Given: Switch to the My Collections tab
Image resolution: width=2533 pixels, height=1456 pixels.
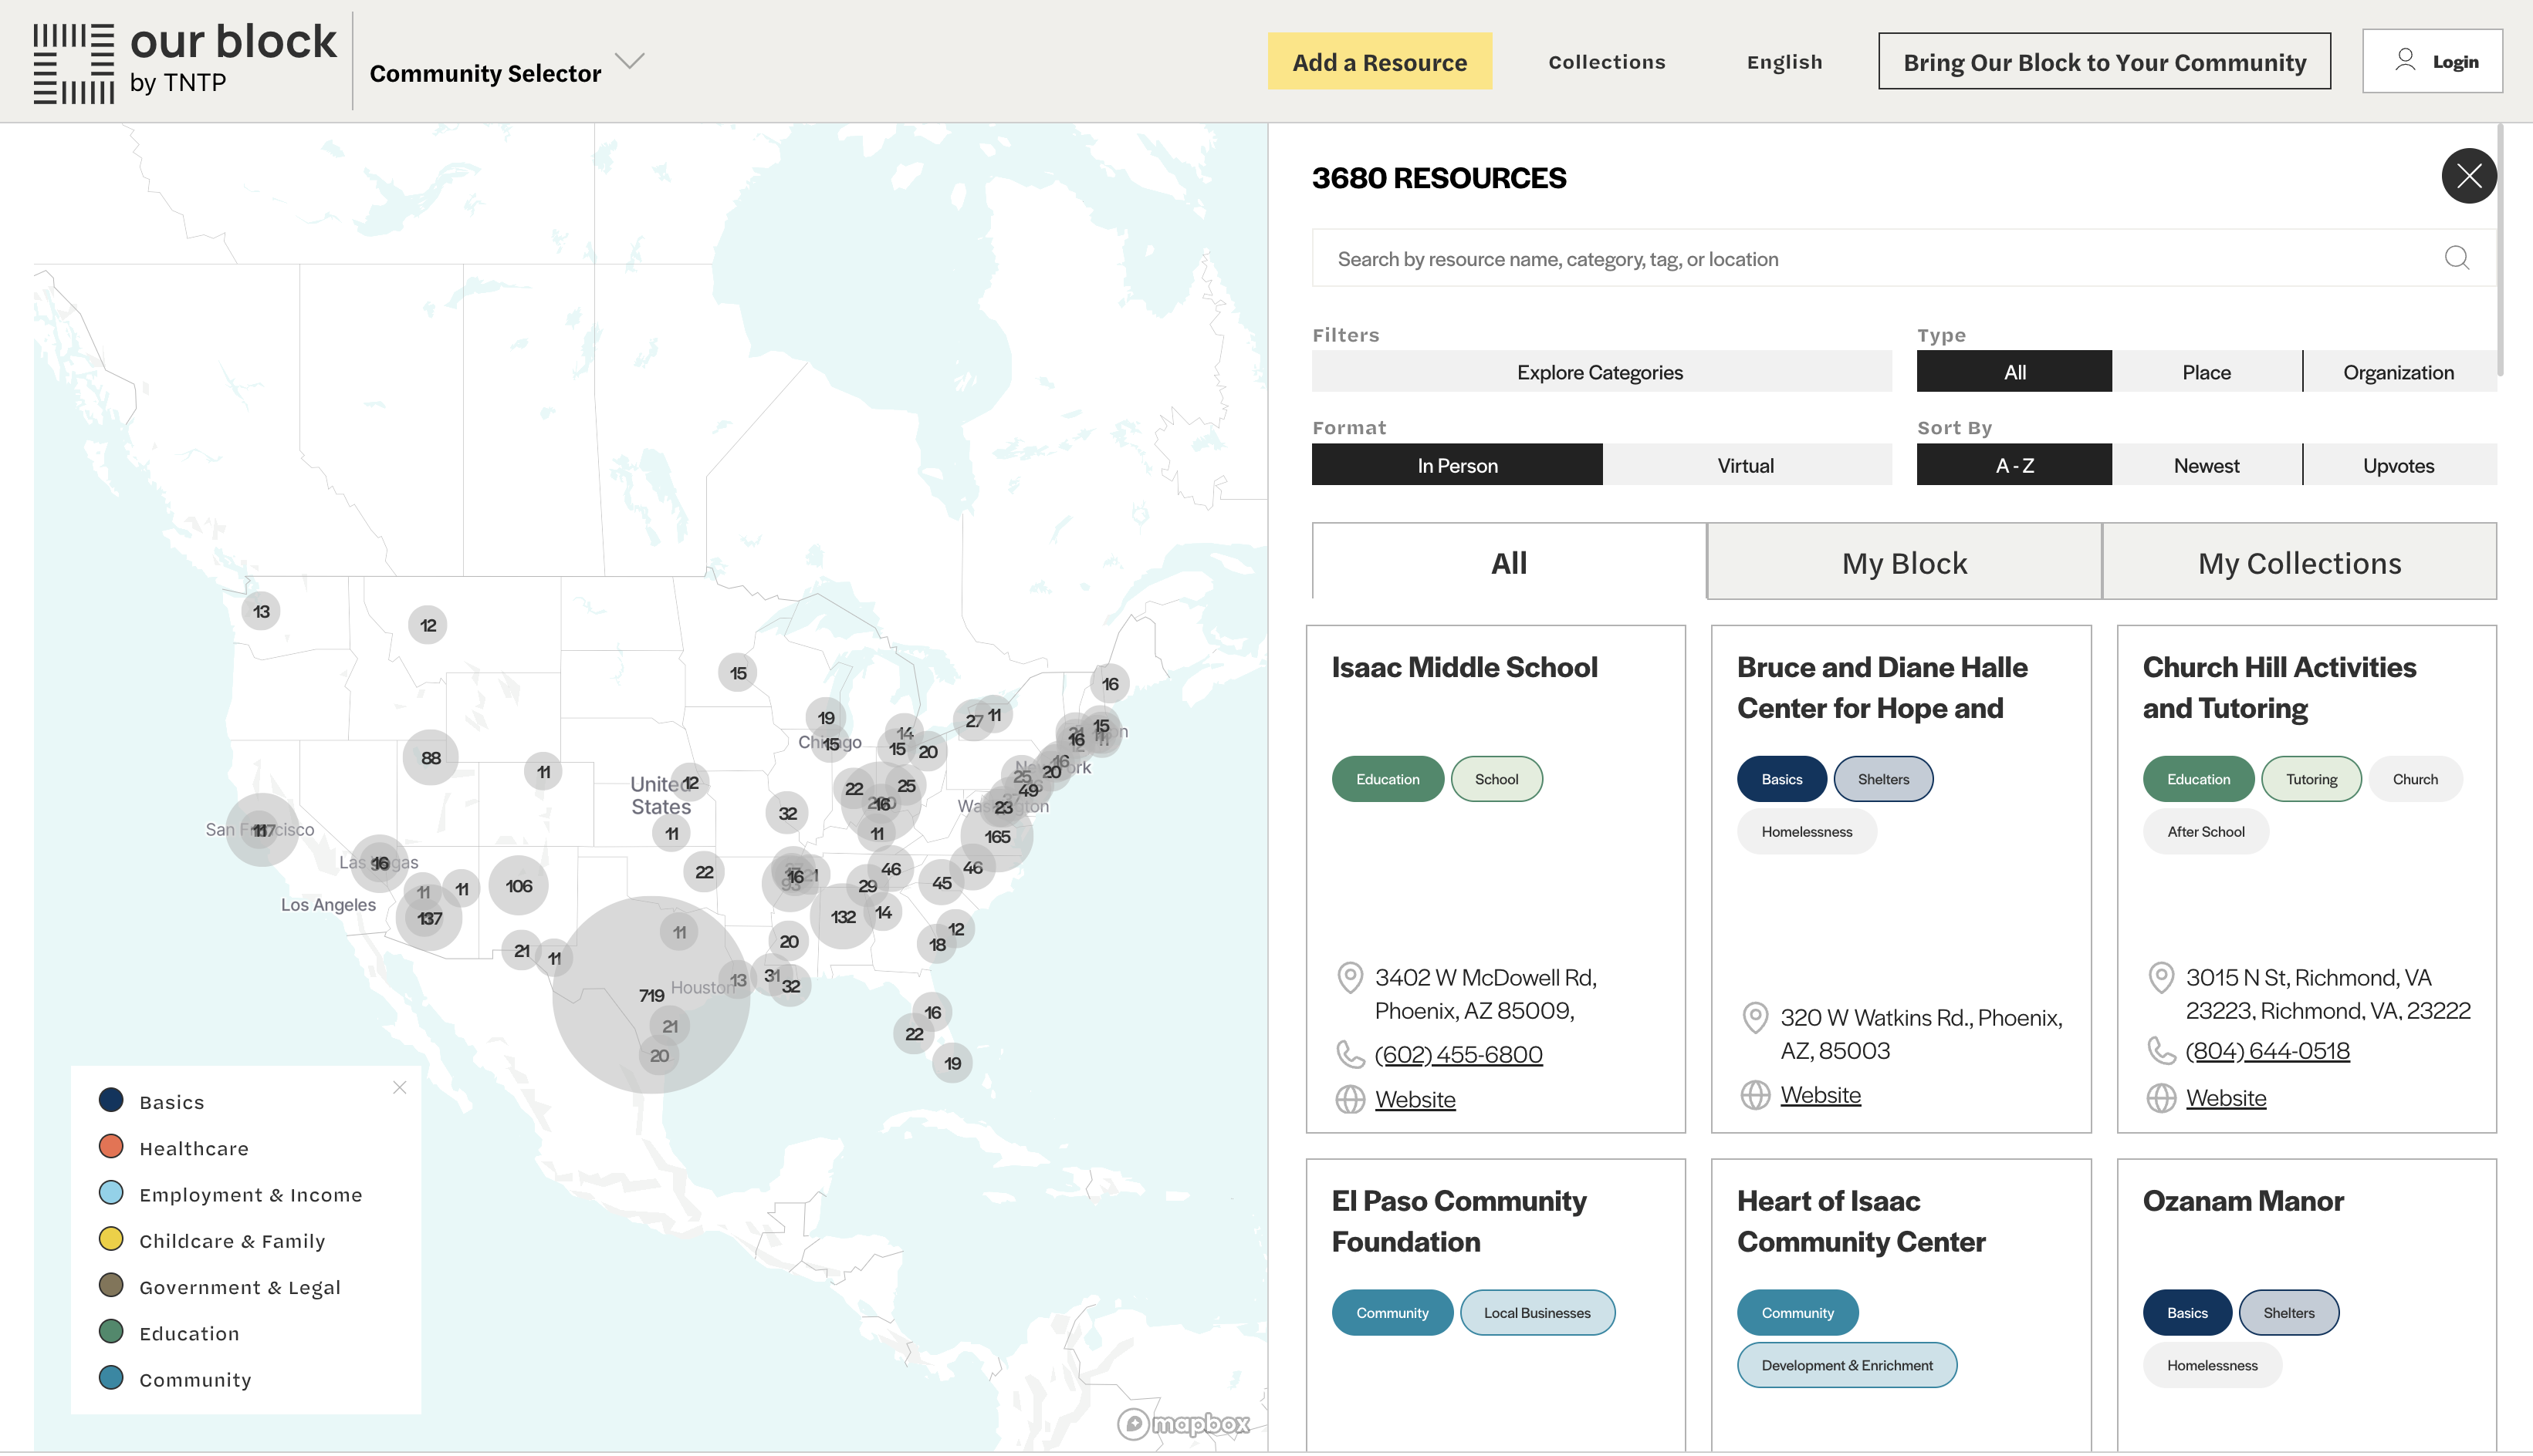Looking at the screenshot, I should coord(2299,562).
